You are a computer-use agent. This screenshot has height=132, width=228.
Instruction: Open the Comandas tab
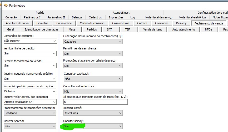[162, 23]
